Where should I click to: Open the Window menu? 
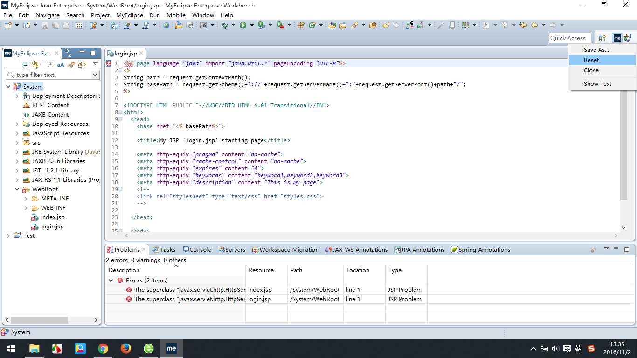pos(203,15)
